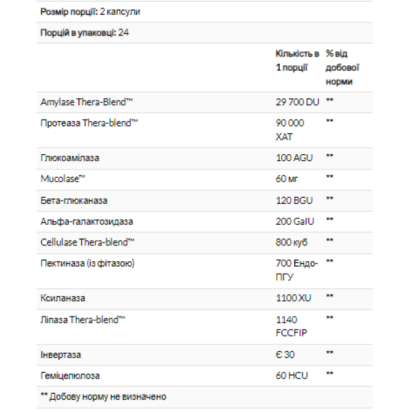Screen dimensions: 412x412
Task: Select the Ліпаза Thera-blend™ ingredient name
Action: 83,319
